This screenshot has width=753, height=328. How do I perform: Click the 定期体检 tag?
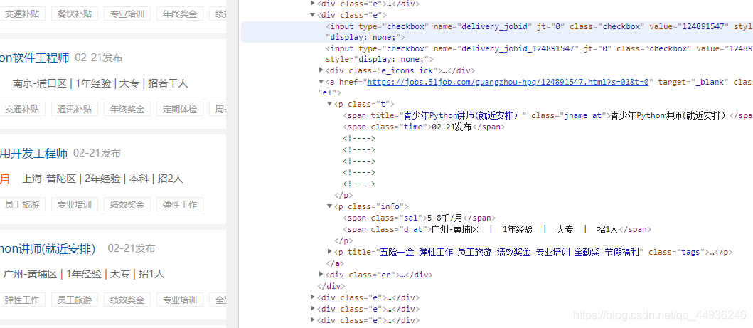pos(180,109)
